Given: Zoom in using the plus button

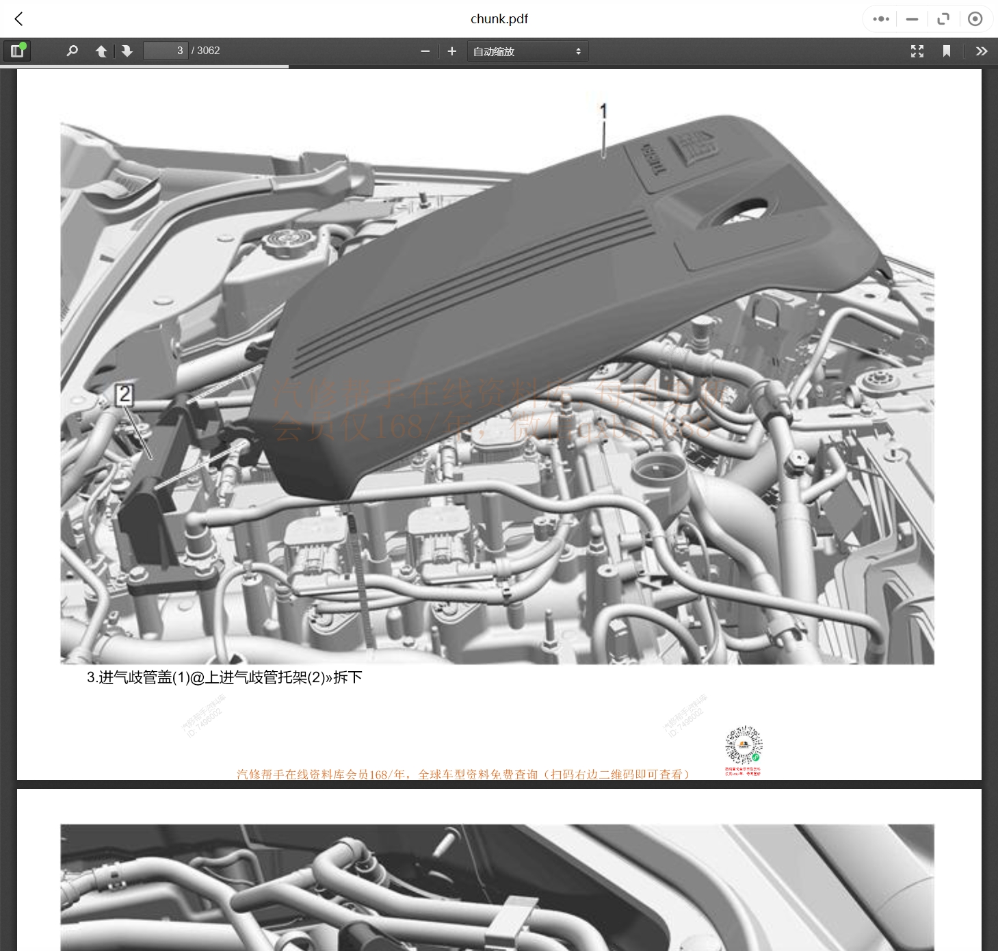Looking at the screenshot, I should click(451, 51).
